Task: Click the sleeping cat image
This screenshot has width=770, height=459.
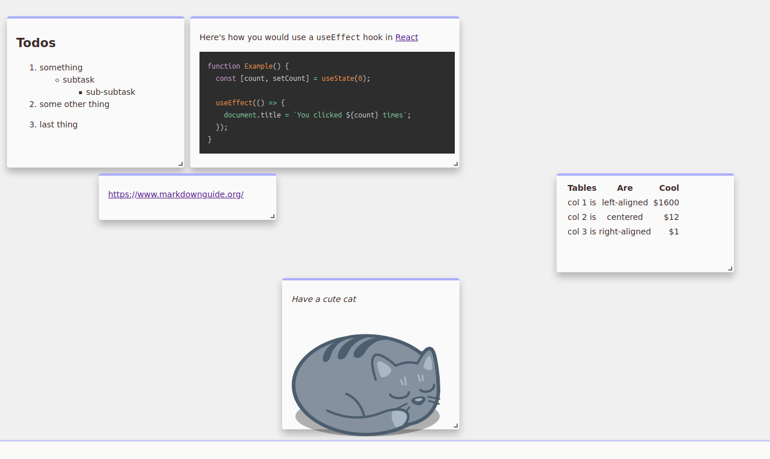Action: click(x=366, y=385)
